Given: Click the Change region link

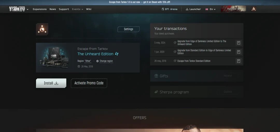Looking at the screenshot, I should coord(106,61).
